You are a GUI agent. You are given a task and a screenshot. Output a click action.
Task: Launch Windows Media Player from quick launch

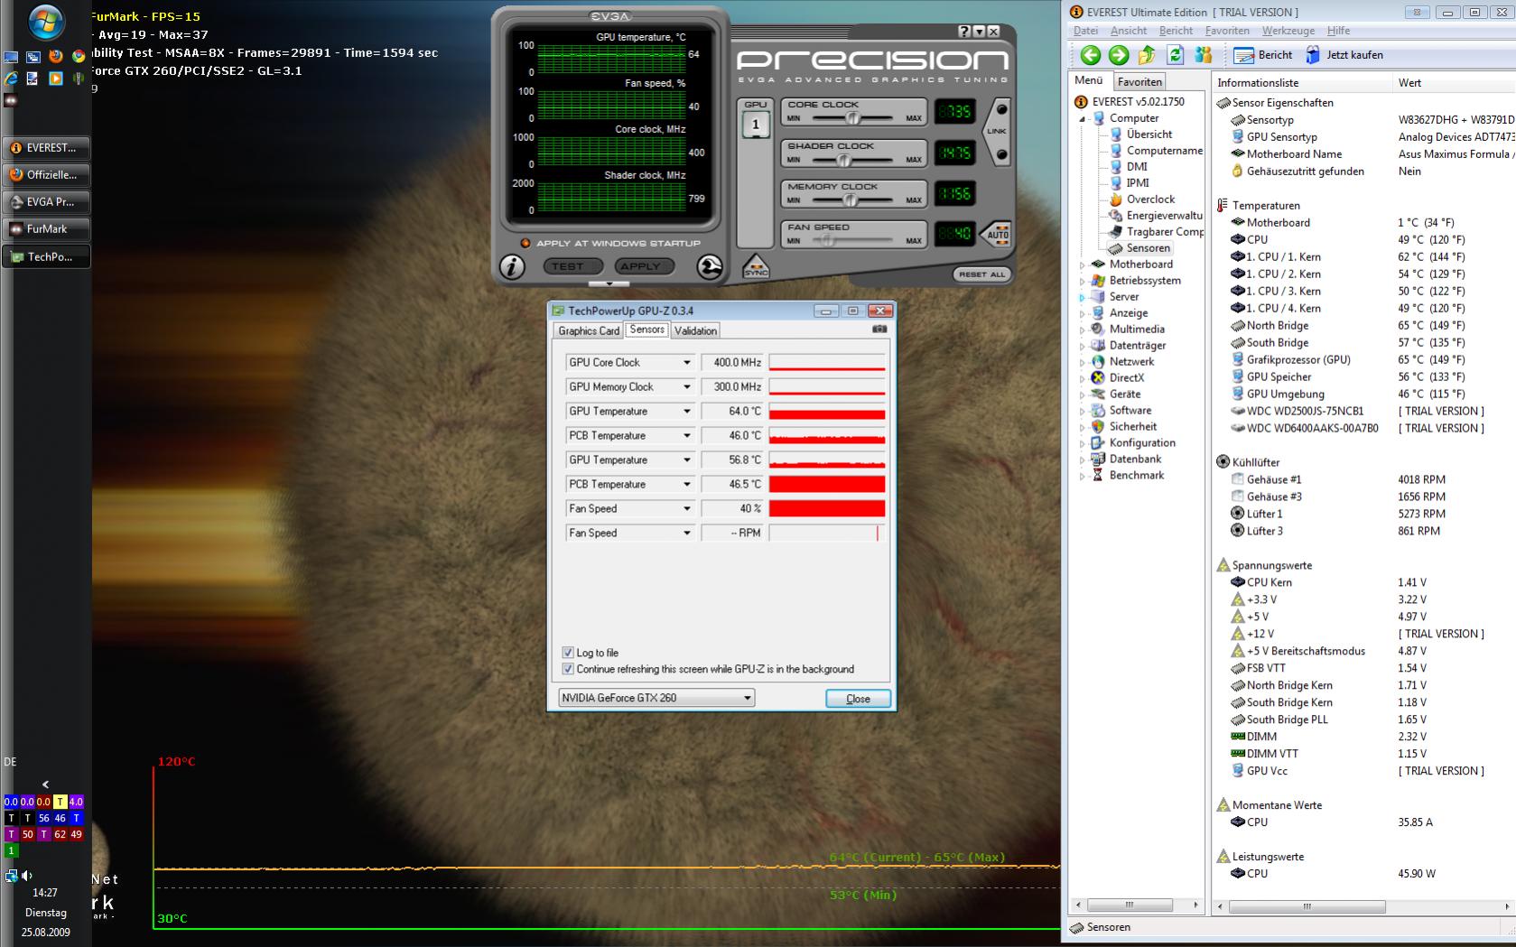[x=56, y=79]
